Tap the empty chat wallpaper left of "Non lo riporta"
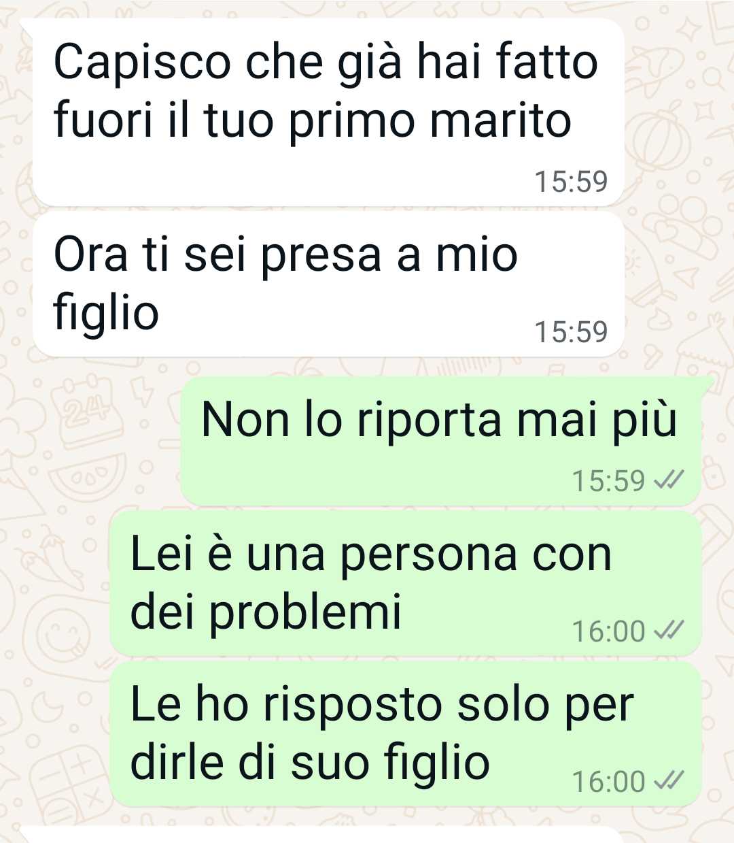This screenshot has width=734, height=843. point(88,441)
